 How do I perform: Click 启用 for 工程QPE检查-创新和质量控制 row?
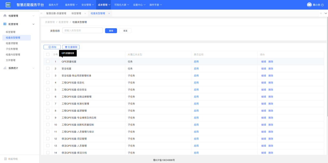[x=196, y=125]
